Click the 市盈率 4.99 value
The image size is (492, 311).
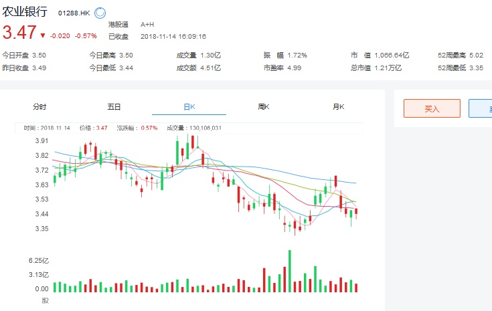[x=293, y=68]
